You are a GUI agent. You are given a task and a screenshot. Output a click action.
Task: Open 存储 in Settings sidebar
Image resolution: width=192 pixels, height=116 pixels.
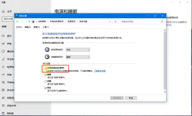(7, 74)
